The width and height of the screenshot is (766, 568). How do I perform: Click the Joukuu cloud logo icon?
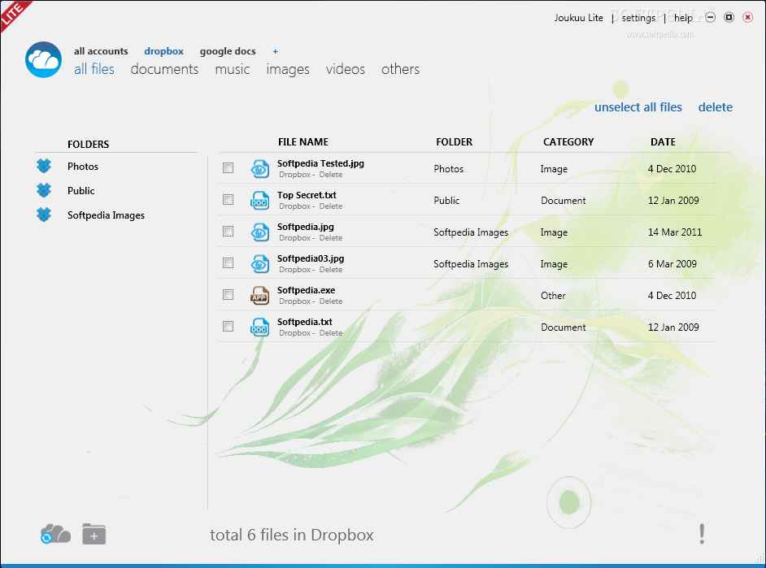click(43, 59)
